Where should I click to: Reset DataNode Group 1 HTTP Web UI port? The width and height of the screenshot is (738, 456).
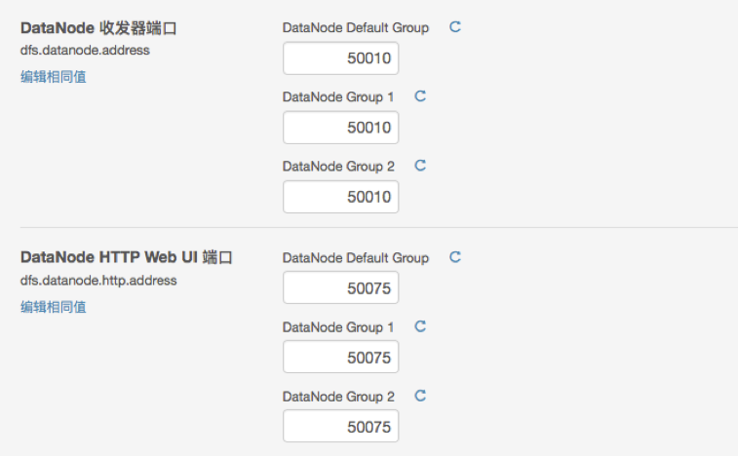point(420,326)
